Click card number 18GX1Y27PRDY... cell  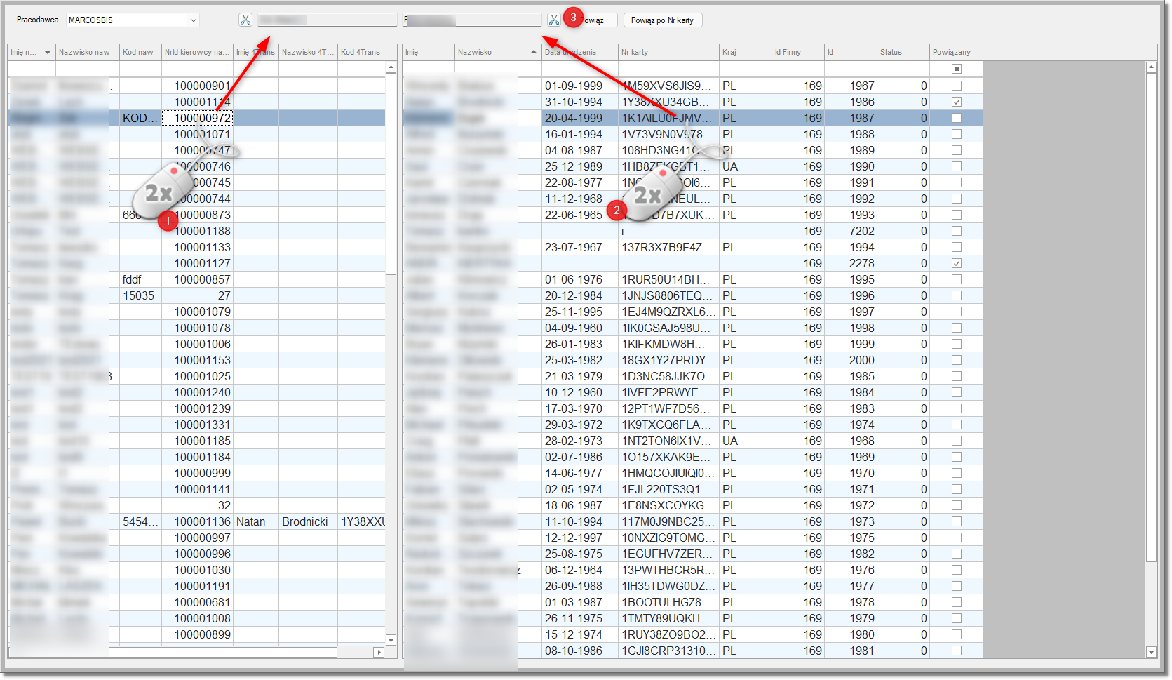coord(669,360)
